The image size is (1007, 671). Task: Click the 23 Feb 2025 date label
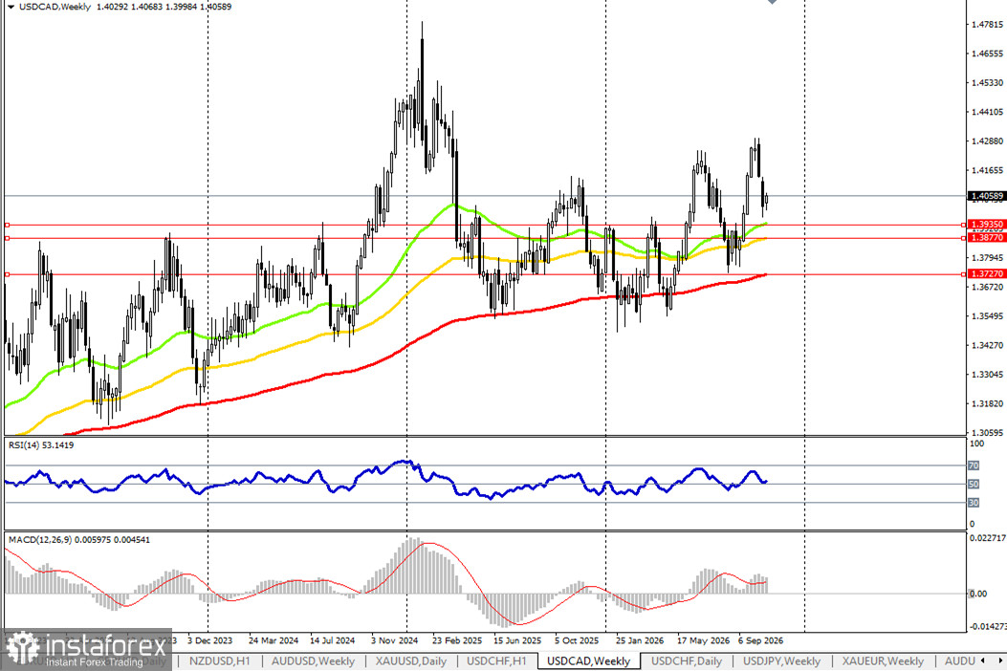(456, 640)
